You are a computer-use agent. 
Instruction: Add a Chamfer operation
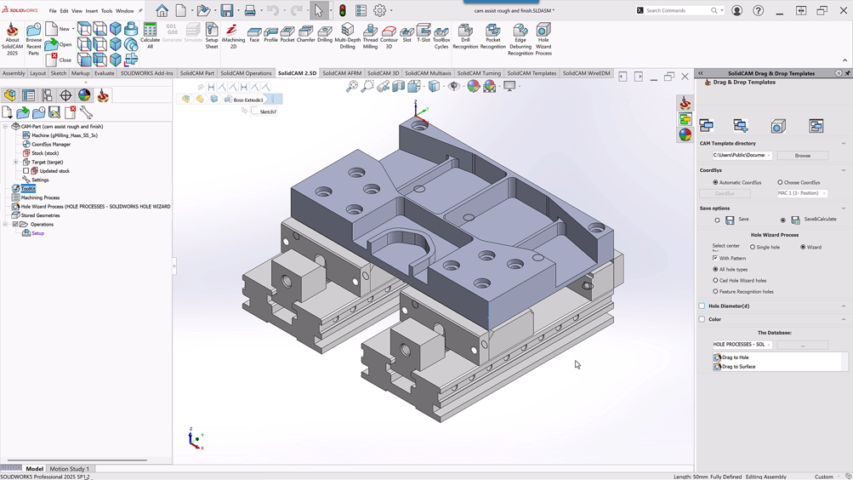click(305, 34)
